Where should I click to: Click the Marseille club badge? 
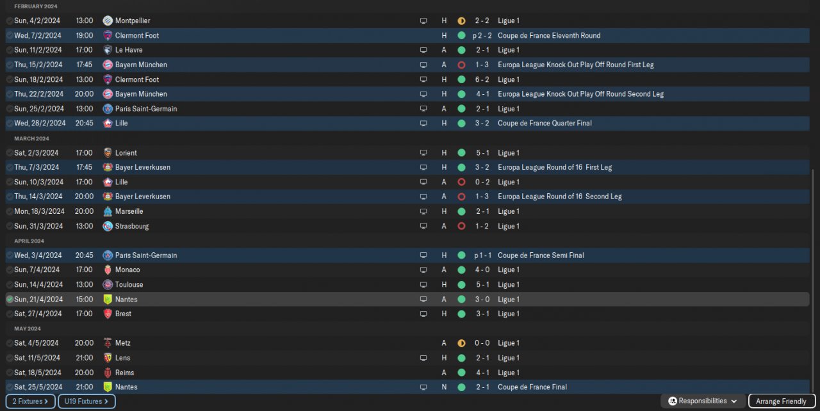[108, 211]
